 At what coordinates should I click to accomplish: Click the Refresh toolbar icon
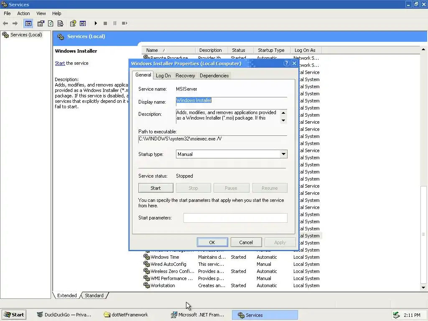coord(51,23)
